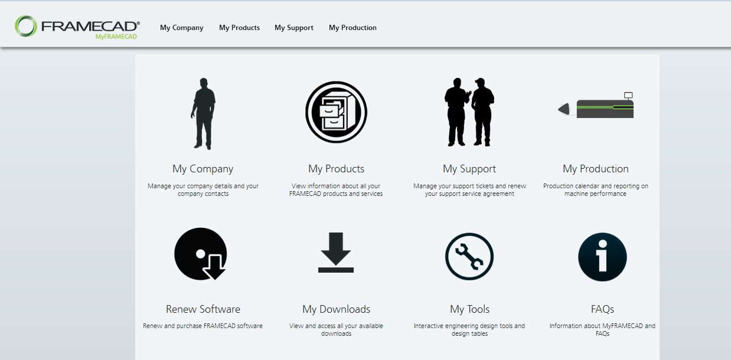Click the Renew Software heading link
This screenshot has height=360, width=731.
pyautogui.click(x=203, y=309)
